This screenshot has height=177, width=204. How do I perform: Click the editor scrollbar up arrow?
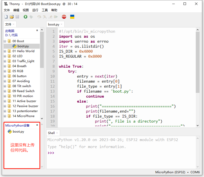point(197,30)
